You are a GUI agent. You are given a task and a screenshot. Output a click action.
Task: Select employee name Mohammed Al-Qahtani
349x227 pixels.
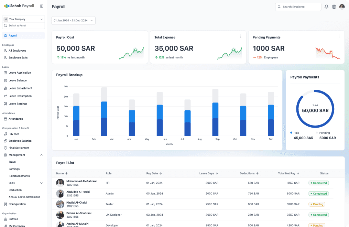[81, 181]
